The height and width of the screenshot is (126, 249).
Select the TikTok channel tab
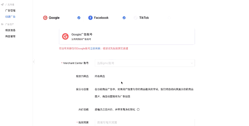[x=152, y=18]
